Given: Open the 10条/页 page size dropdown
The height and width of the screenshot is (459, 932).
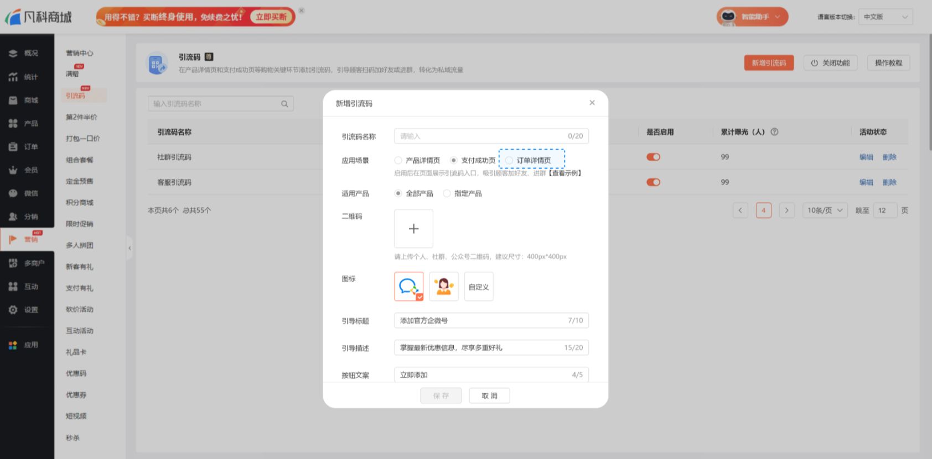Looking at the screenshot, I should [x=825, y=210].
